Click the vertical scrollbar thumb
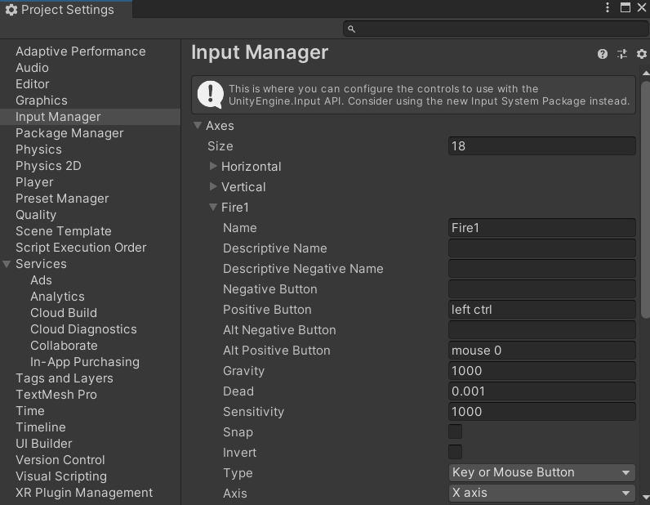 click(645, 199)
